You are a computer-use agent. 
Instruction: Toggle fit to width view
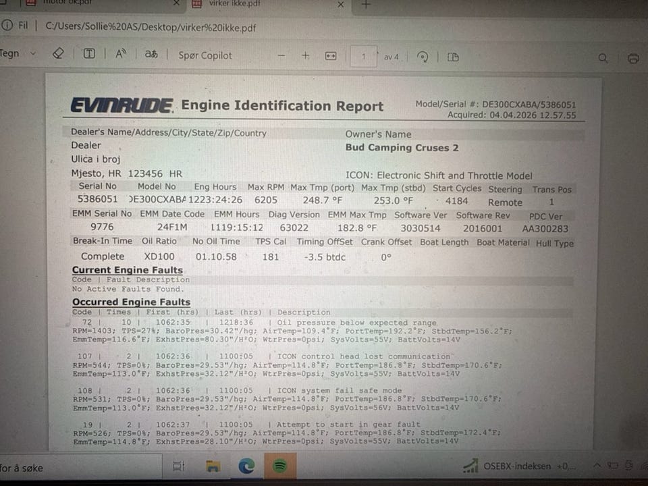[x=331, y=56]
